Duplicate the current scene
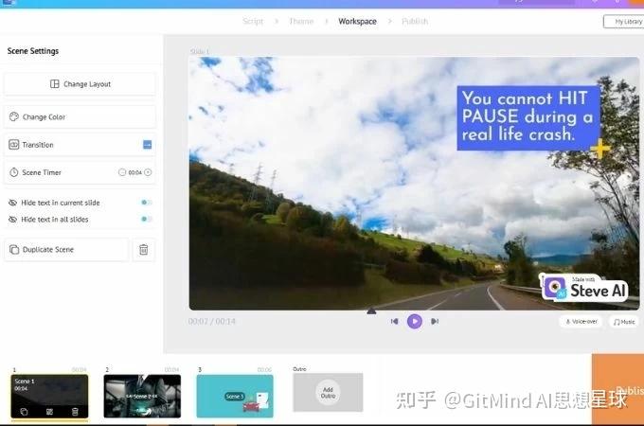Viewport: 644px width, 426px height. coord(66,250)
